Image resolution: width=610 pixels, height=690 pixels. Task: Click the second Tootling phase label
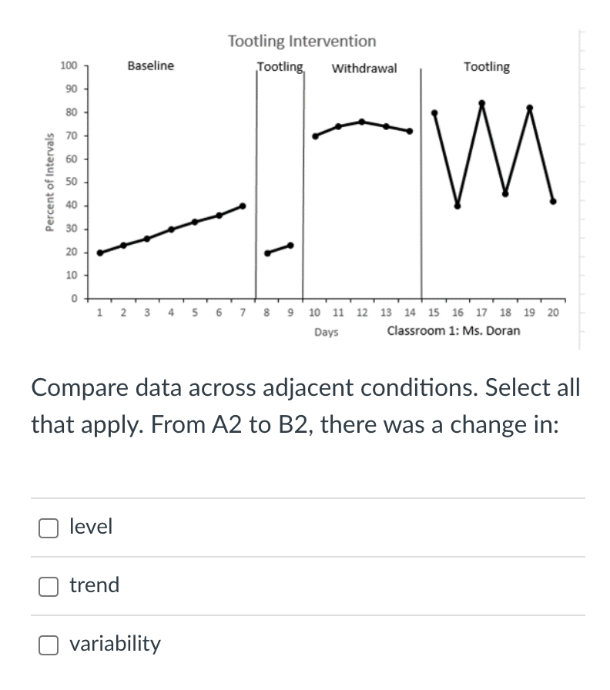[x=486, y=67]
